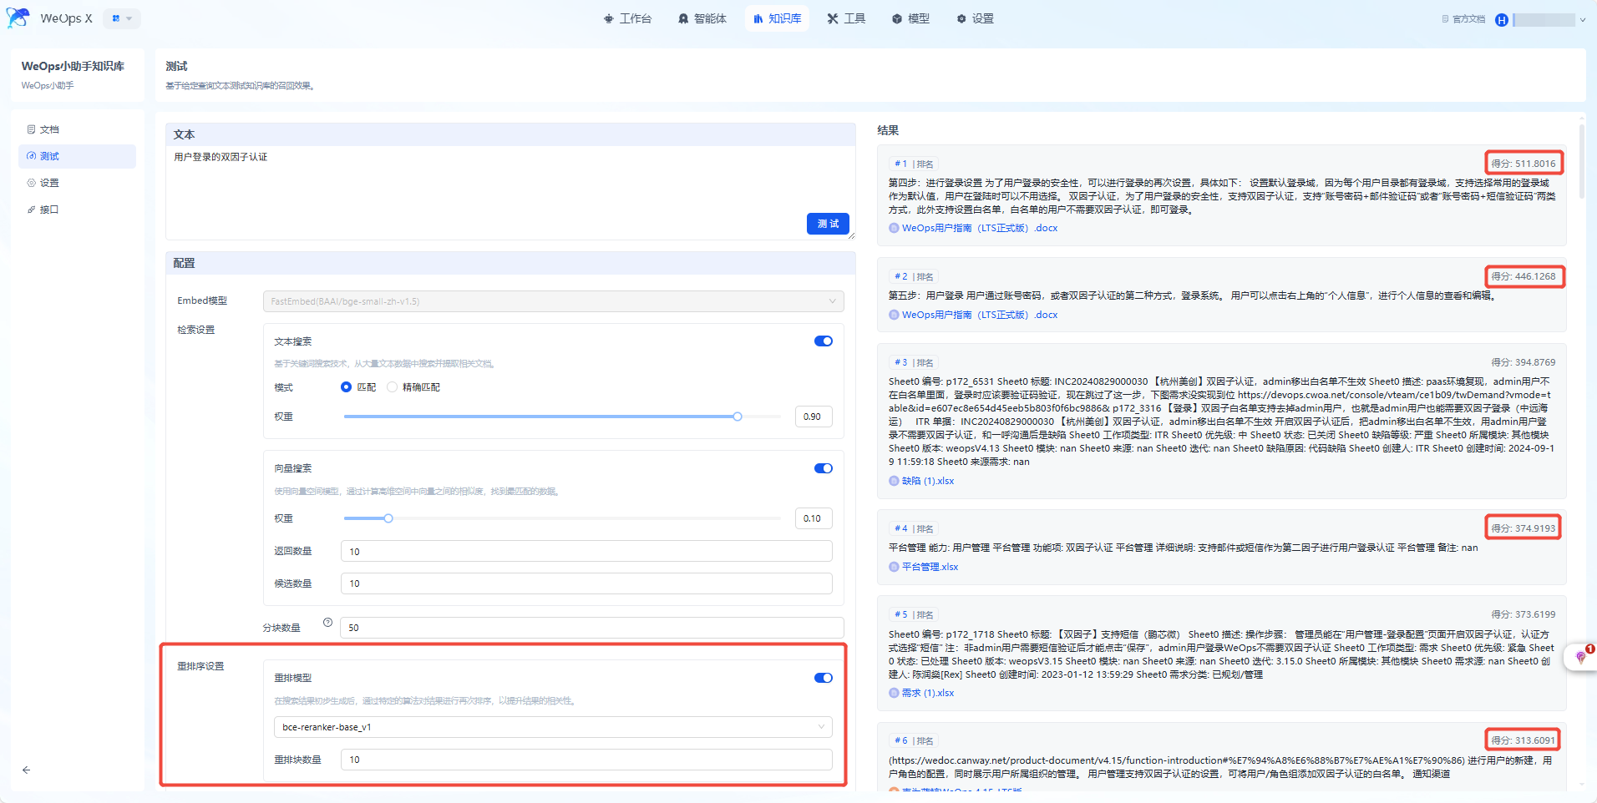Select 测试 in the left sidebar

coord(77,156)
